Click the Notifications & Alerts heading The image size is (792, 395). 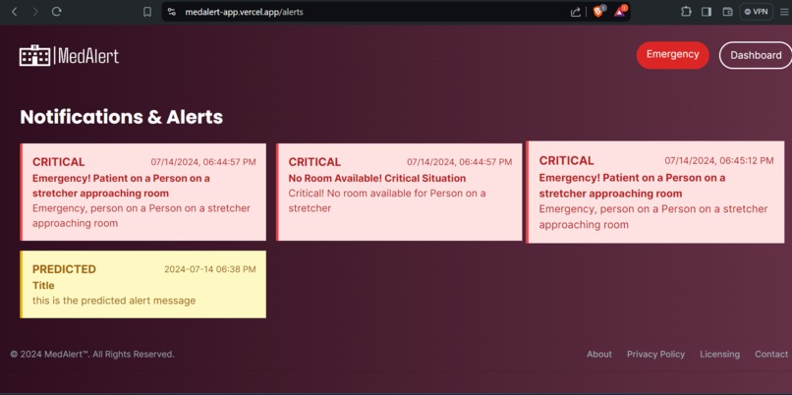[121, 117]
